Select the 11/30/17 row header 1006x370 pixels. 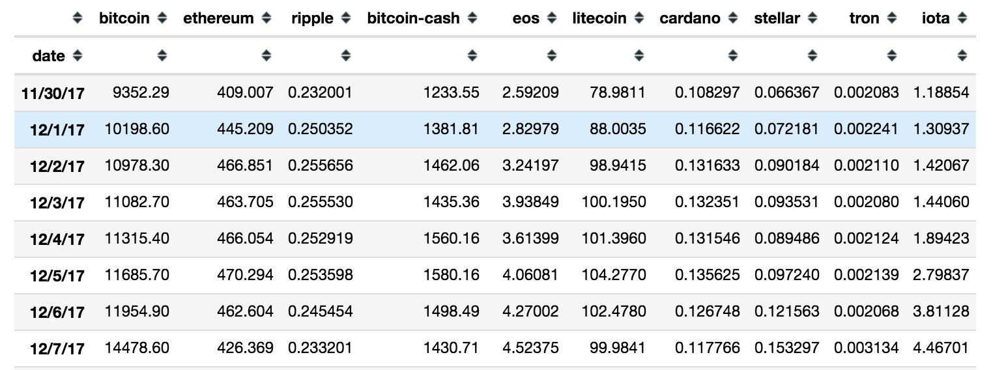click(x=53, y=93)
